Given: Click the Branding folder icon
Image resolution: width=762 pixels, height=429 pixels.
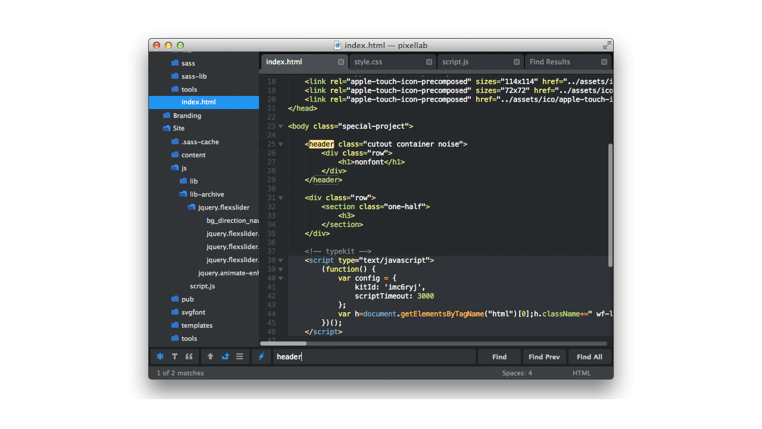Looking at the screenshot, I should (167, 115).
